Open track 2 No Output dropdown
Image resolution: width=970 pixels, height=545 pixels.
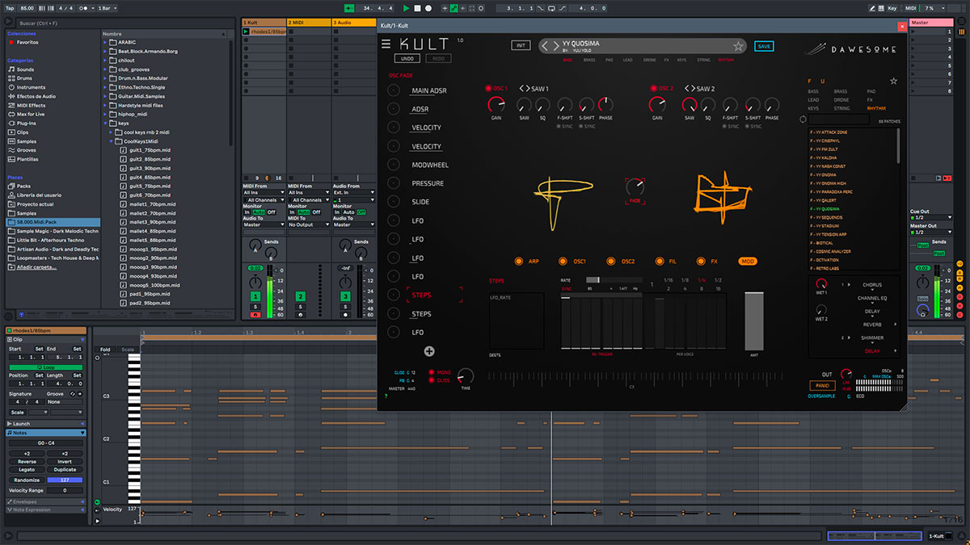(x=308, y=224)
